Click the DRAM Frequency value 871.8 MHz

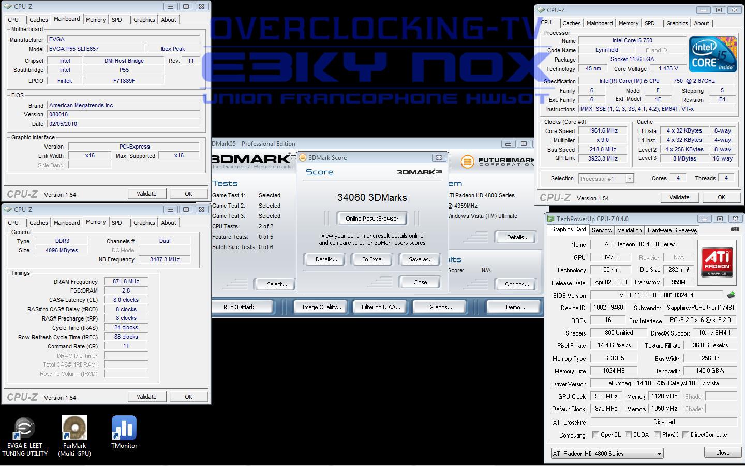pos(126,281)
